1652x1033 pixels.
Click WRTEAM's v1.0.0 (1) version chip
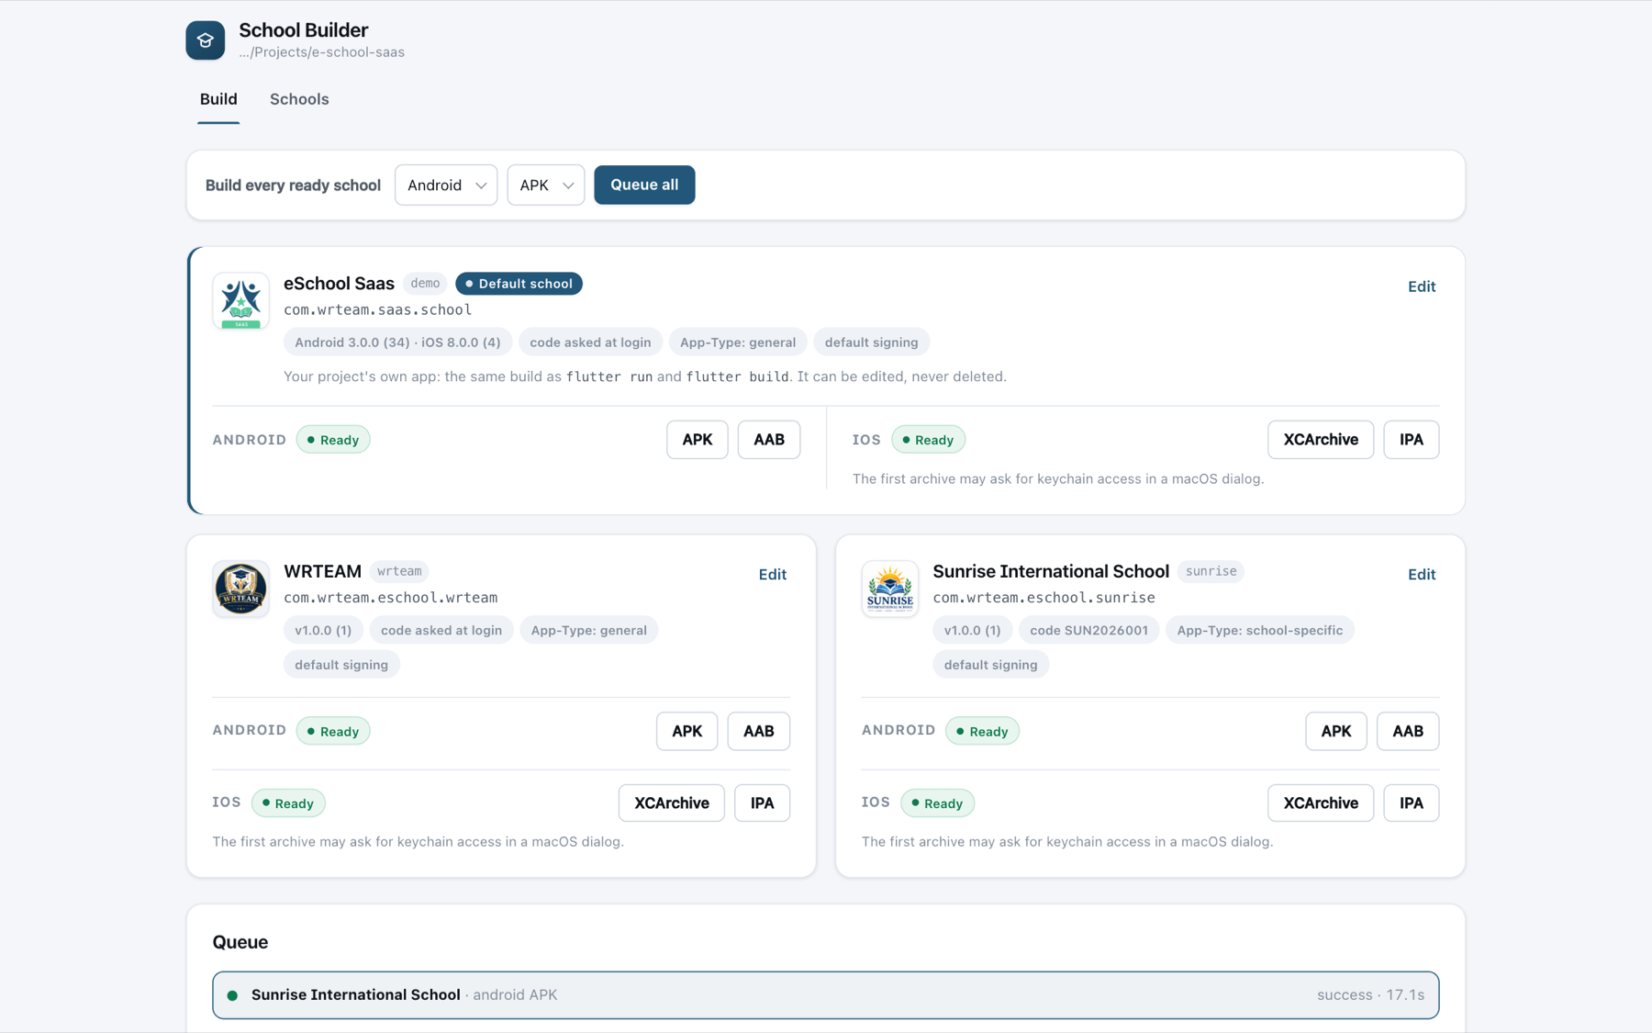coord(323,631)
